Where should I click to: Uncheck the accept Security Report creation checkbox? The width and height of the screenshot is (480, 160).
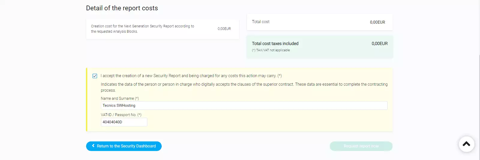click(x=95, y=76)
